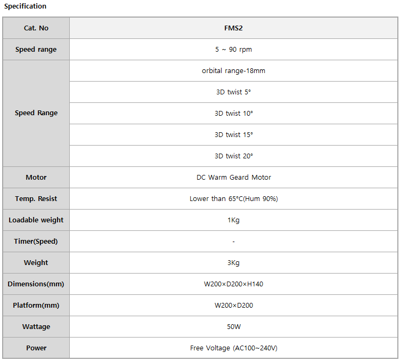Screen dimensions: 400x361
Task: Select the 5 ~ 90 rpm value
Action: (233, 49)
